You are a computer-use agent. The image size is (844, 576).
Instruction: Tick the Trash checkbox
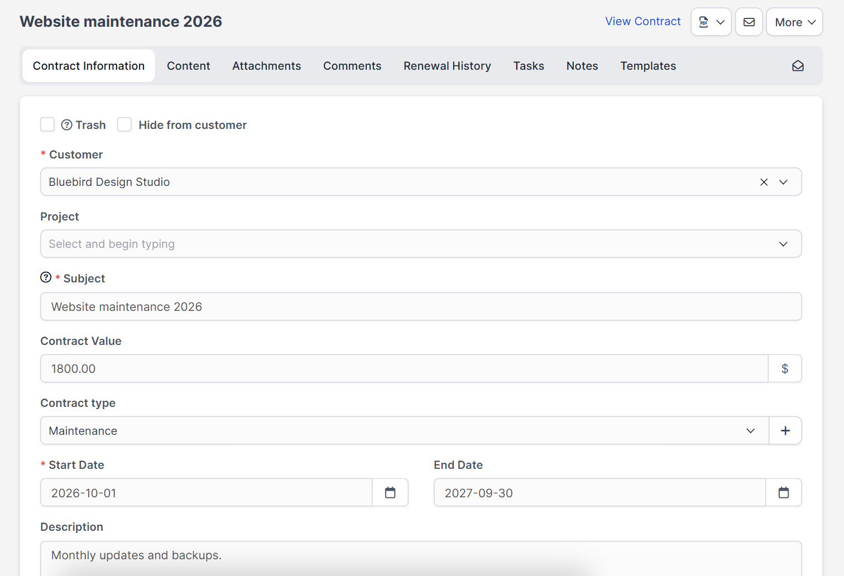tap(47, 124)
